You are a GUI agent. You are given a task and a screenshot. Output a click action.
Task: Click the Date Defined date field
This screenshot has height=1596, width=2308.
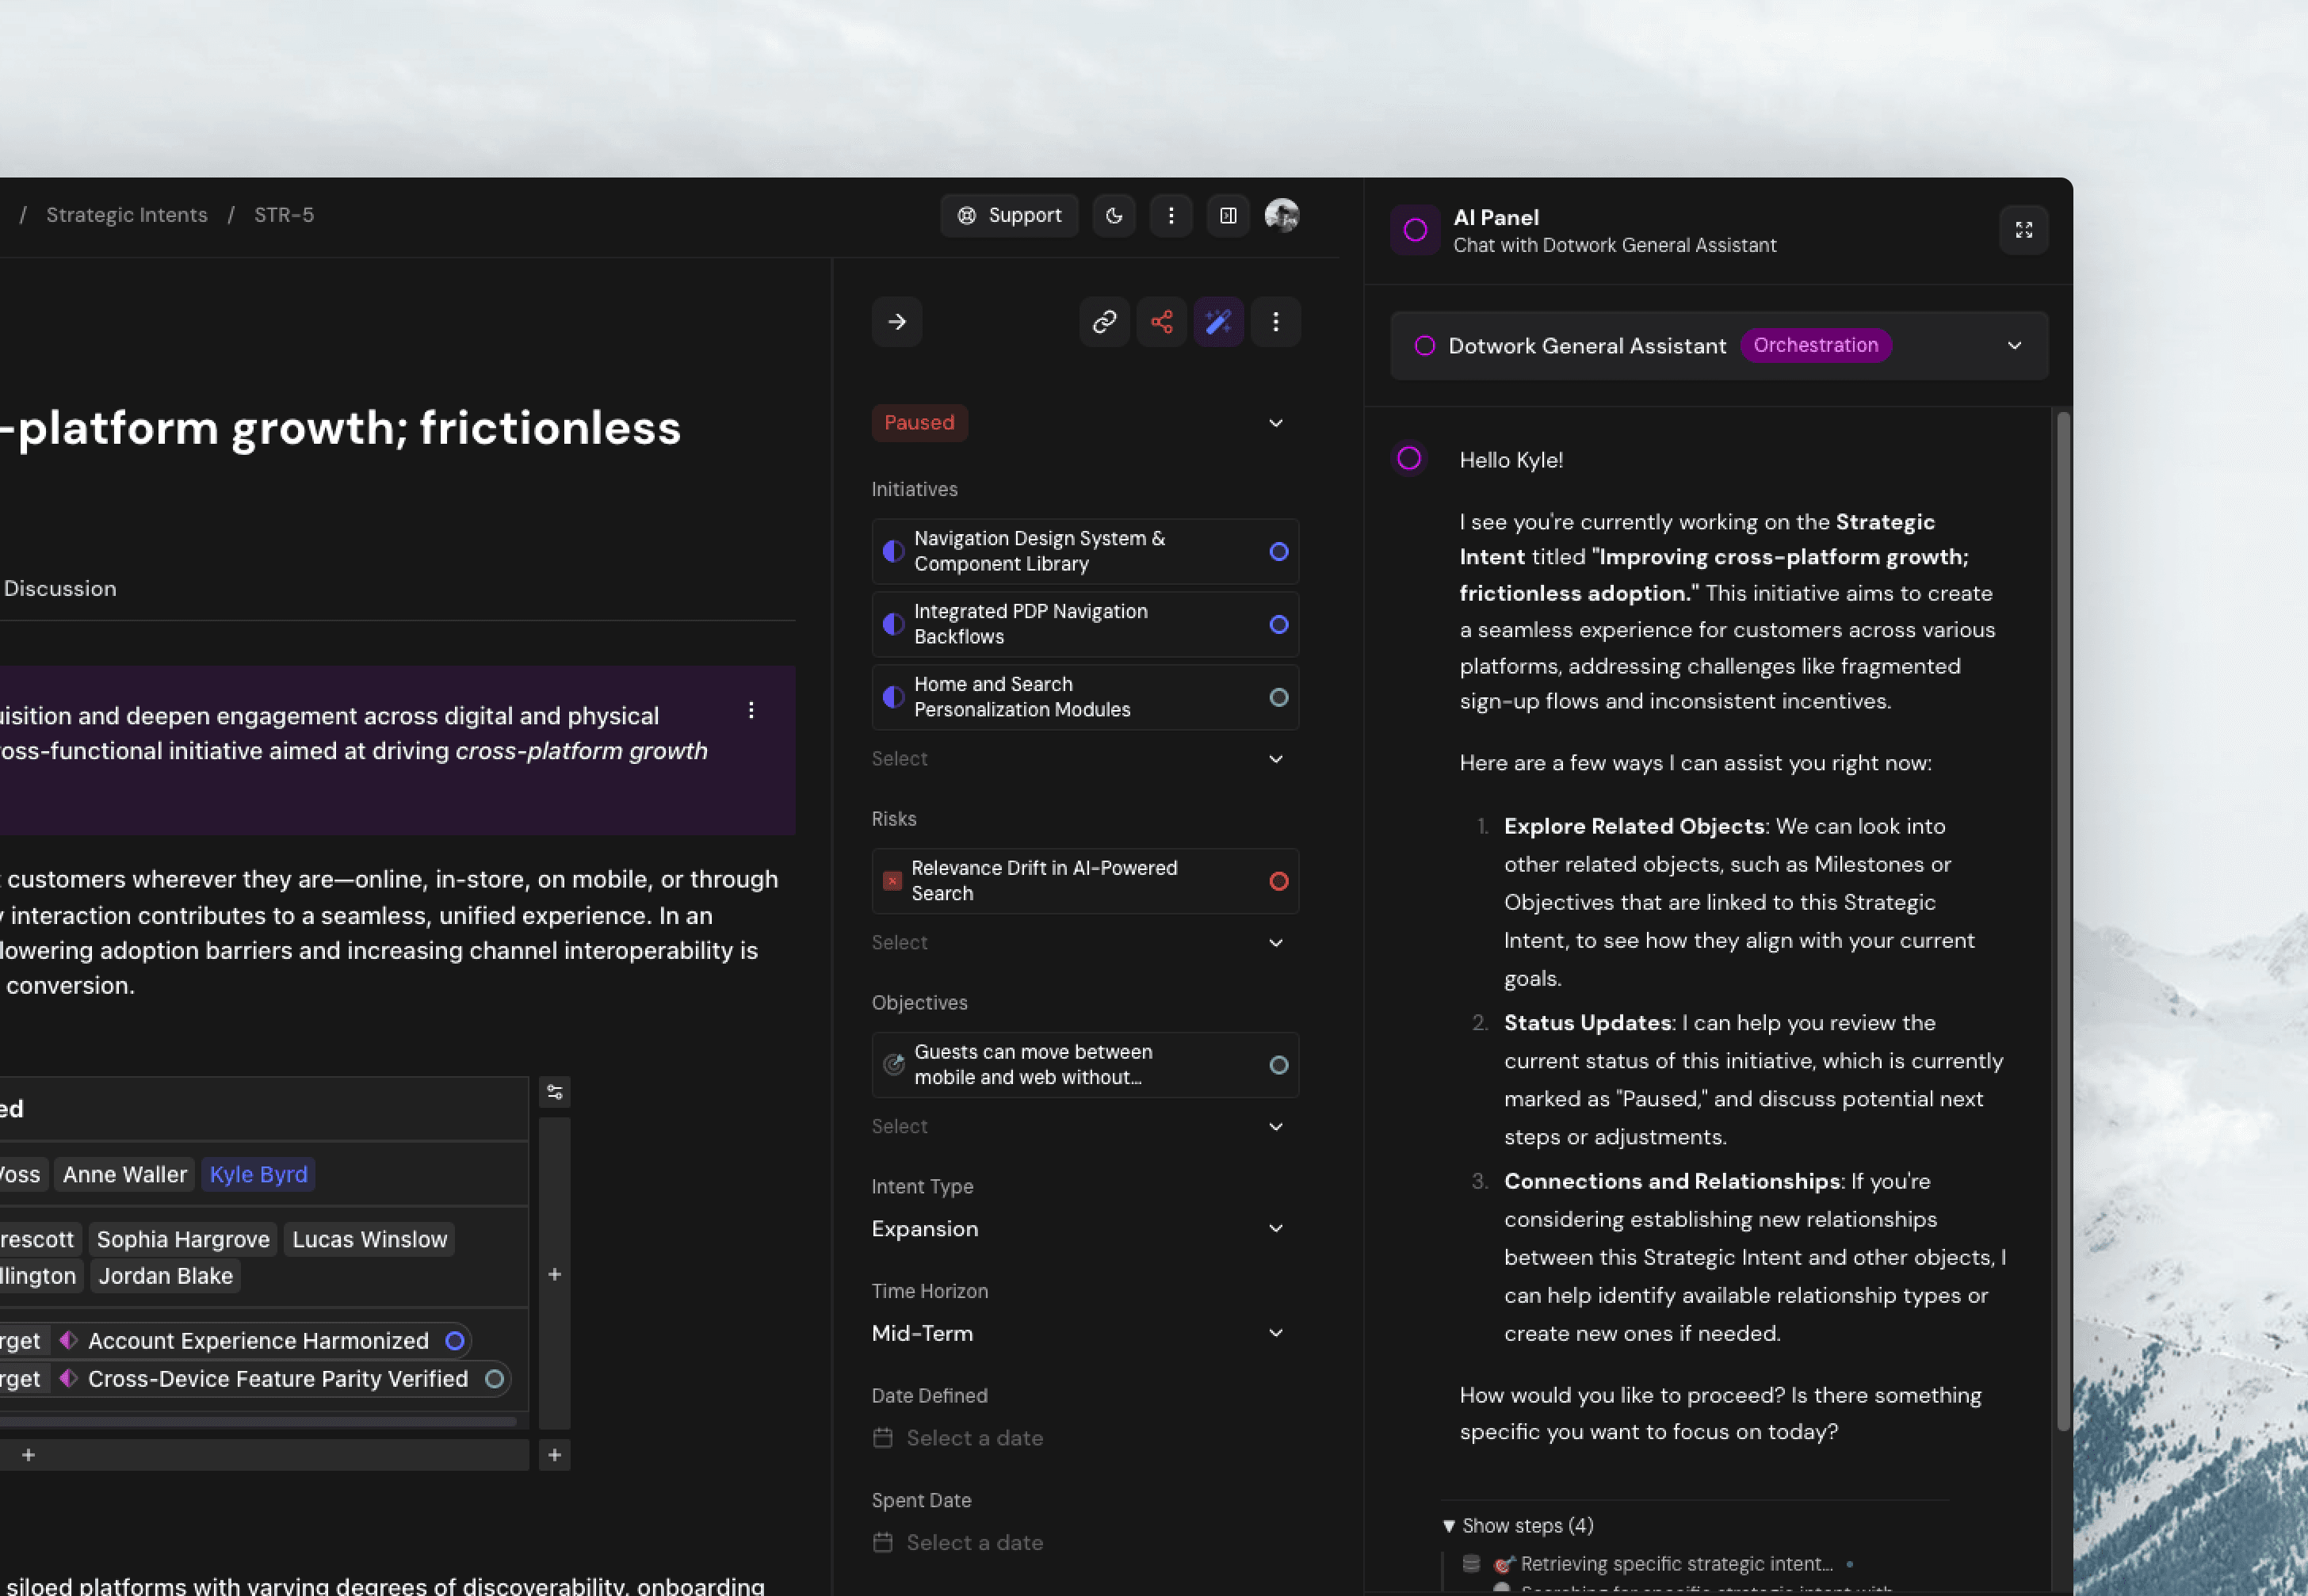(x=974, y=1438)
